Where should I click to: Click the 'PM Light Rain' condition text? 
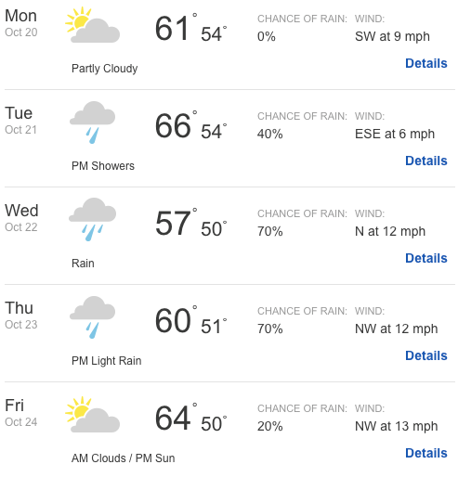point(107,361)
